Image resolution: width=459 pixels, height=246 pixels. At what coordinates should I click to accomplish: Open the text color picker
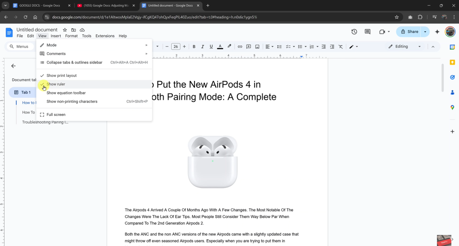tap(220, 47)
